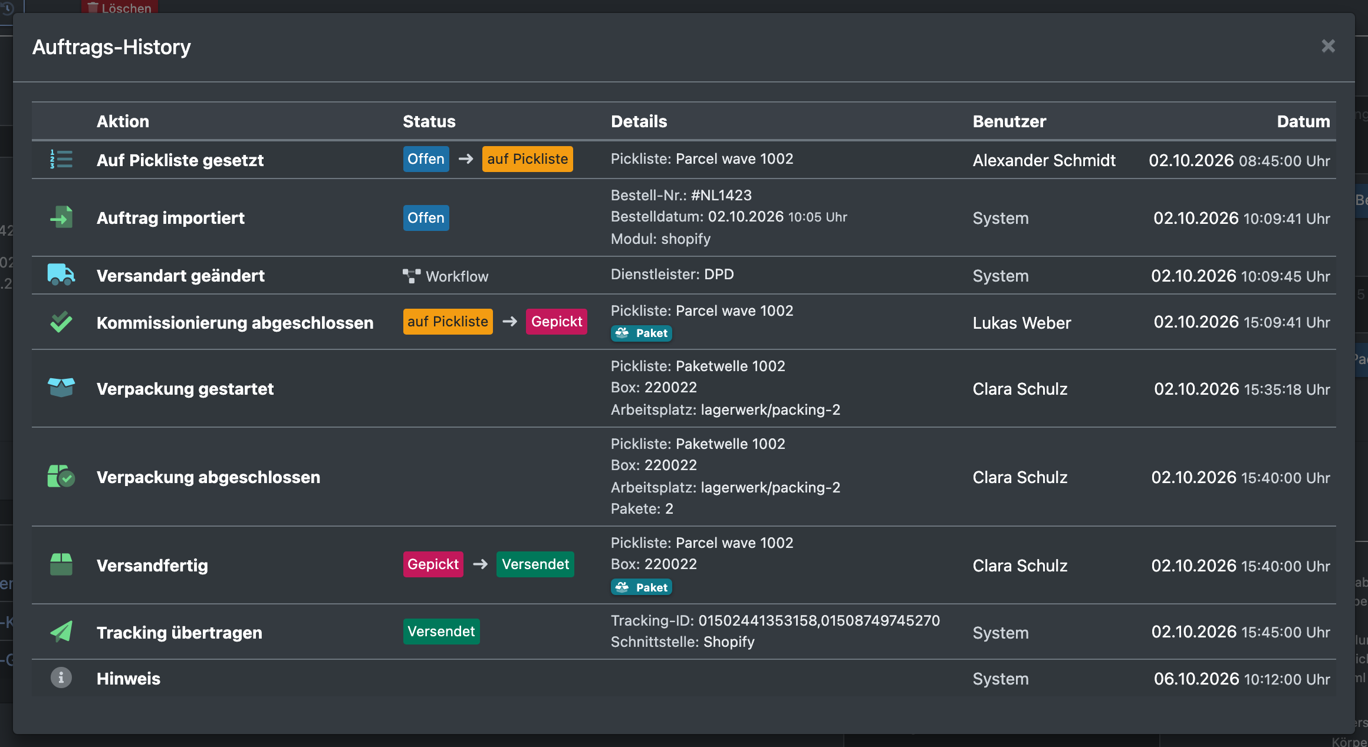
Task: Click the box-with-check icon for Verpackung abgeschlossen
Action: point(61,476)
